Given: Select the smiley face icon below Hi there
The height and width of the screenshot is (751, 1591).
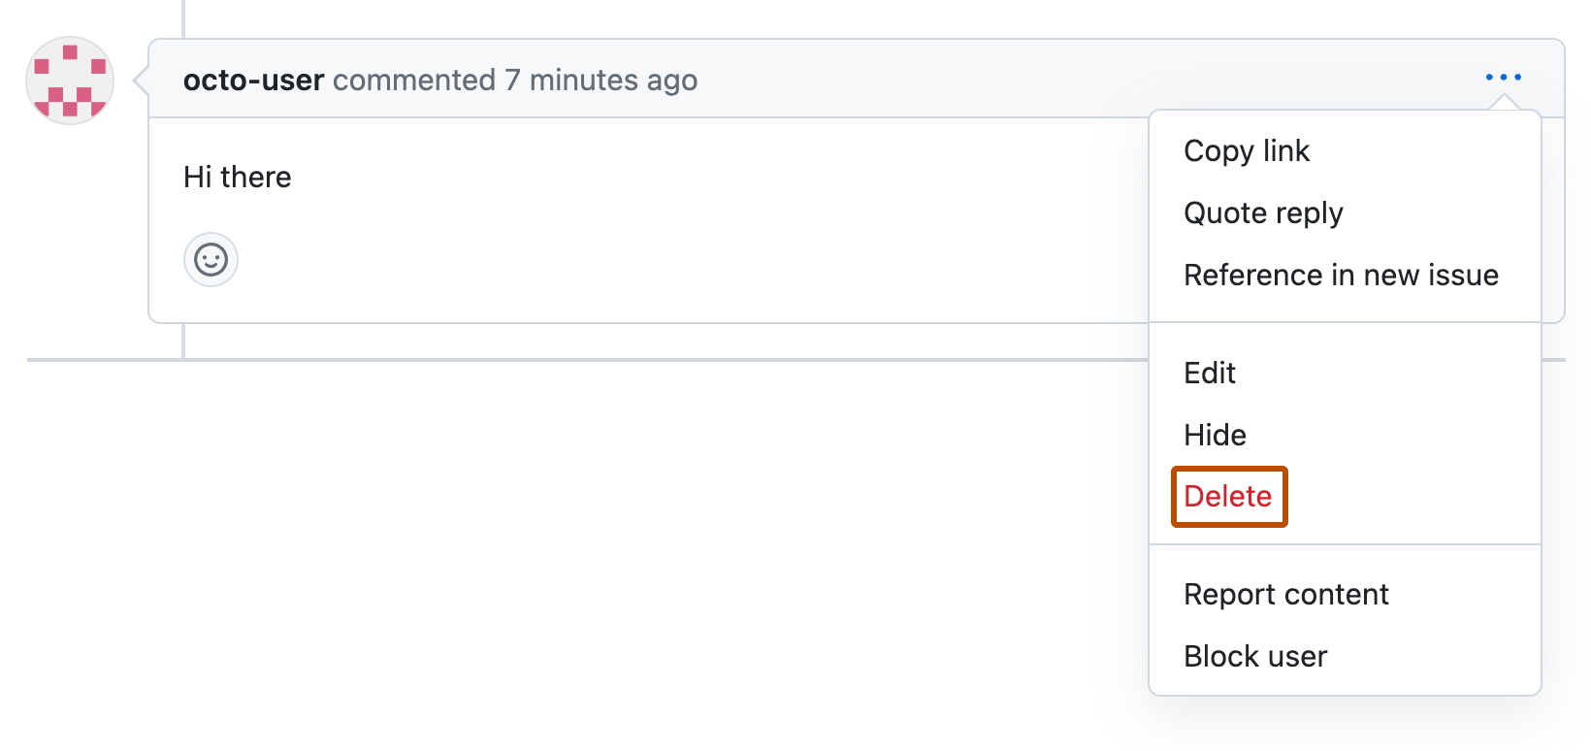Looking at the screenshot, I should [211, 259].
